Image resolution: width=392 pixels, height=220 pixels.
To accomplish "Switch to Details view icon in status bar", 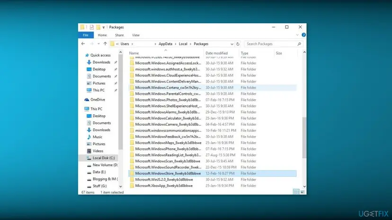I will (296, 192).
